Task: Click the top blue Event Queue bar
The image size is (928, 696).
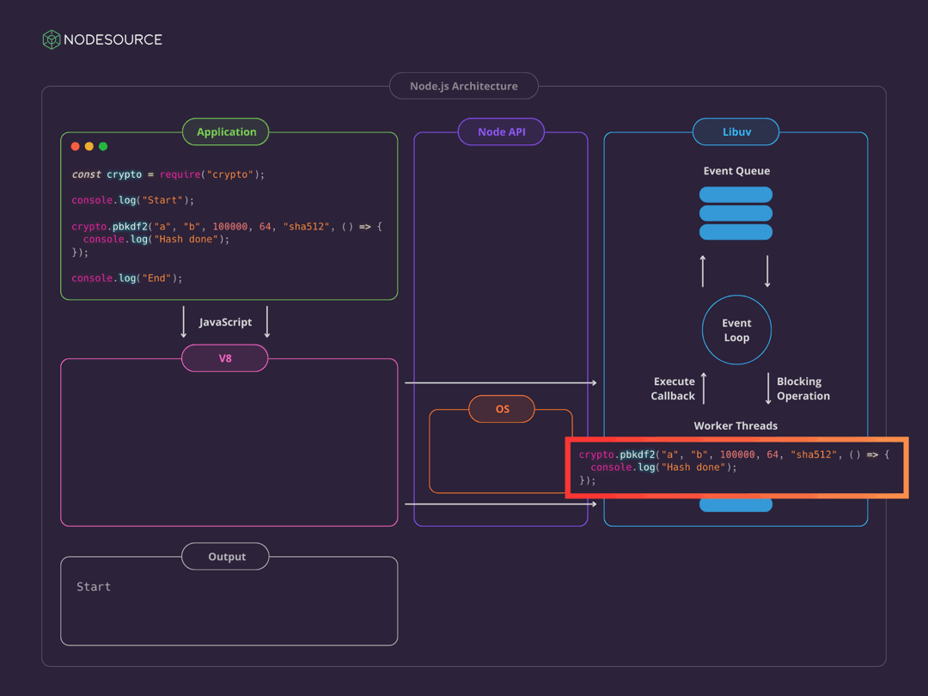Action: (x=736, y=195)
